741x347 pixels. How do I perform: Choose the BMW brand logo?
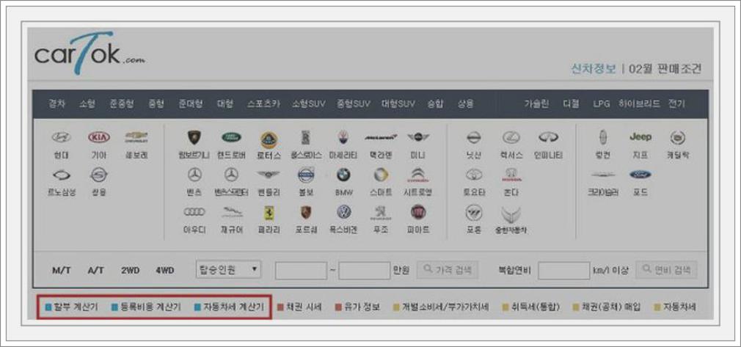point(343,175)
